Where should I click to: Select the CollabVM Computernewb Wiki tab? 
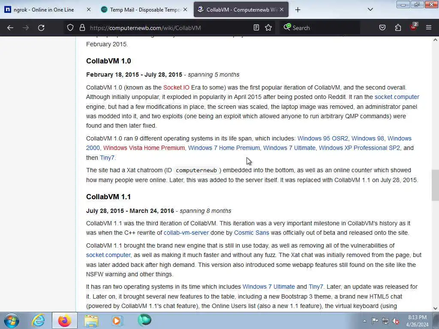241,9
